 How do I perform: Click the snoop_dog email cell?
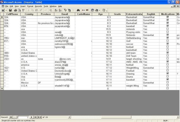pos(65,65)
